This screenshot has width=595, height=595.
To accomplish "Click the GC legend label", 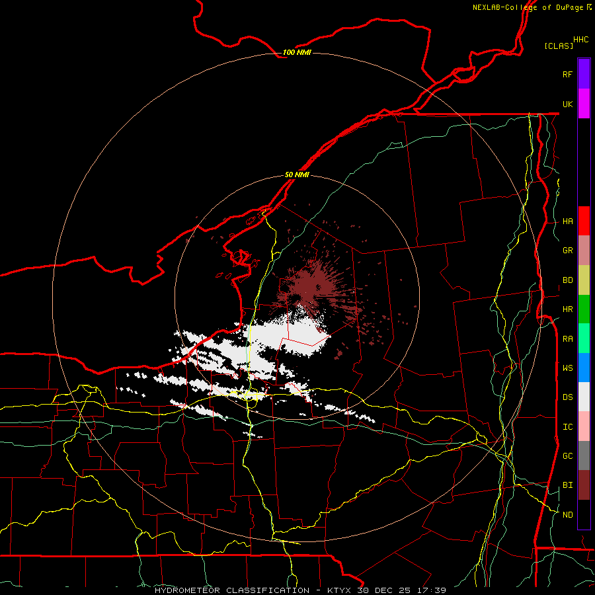I will coord(567,456).
